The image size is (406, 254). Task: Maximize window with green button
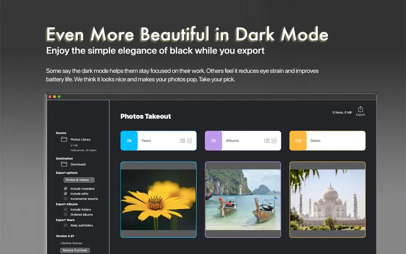point(59,97)
